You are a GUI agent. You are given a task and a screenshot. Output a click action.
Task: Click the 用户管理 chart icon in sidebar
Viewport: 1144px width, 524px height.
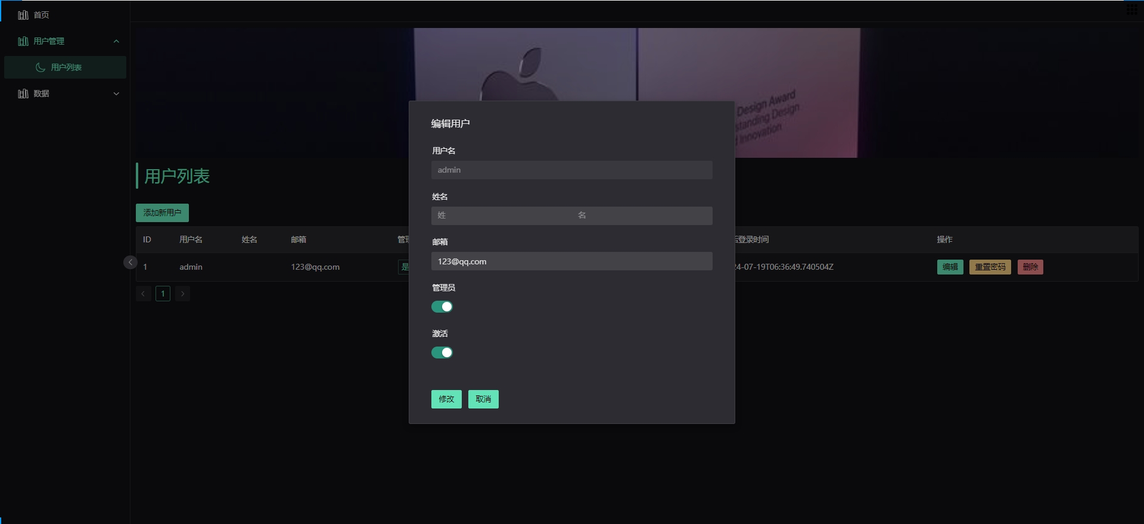pos(23,41)
